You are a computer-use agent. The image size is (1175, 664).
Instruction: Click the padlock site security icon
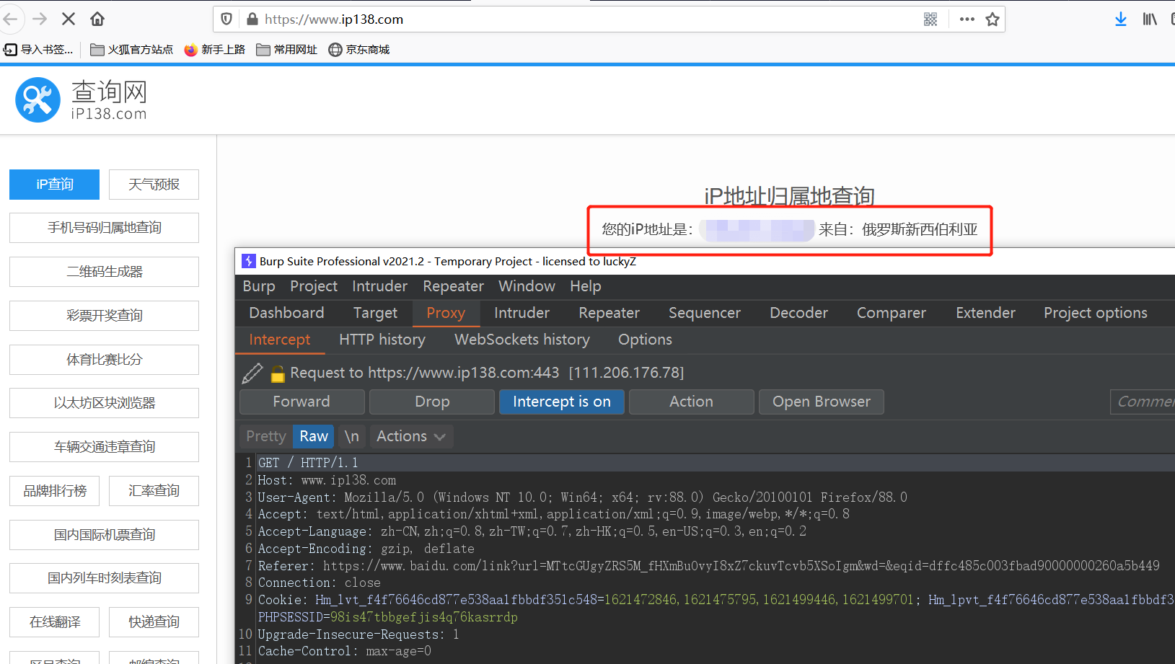252,19
